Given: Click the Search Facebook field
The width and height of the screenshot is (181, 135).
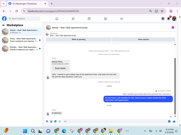Looking at the screenshot, I should 24,19.
